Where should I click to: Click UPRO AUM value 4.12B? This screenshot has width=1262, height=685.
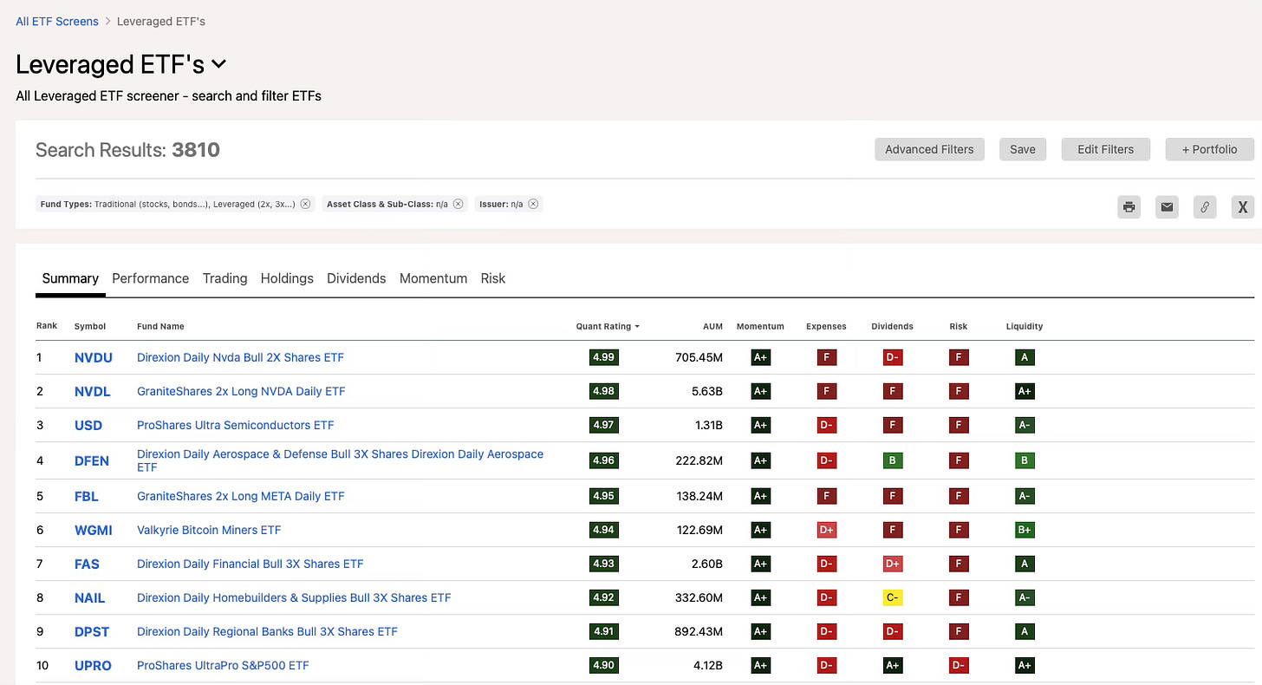(x=706, y=665)
